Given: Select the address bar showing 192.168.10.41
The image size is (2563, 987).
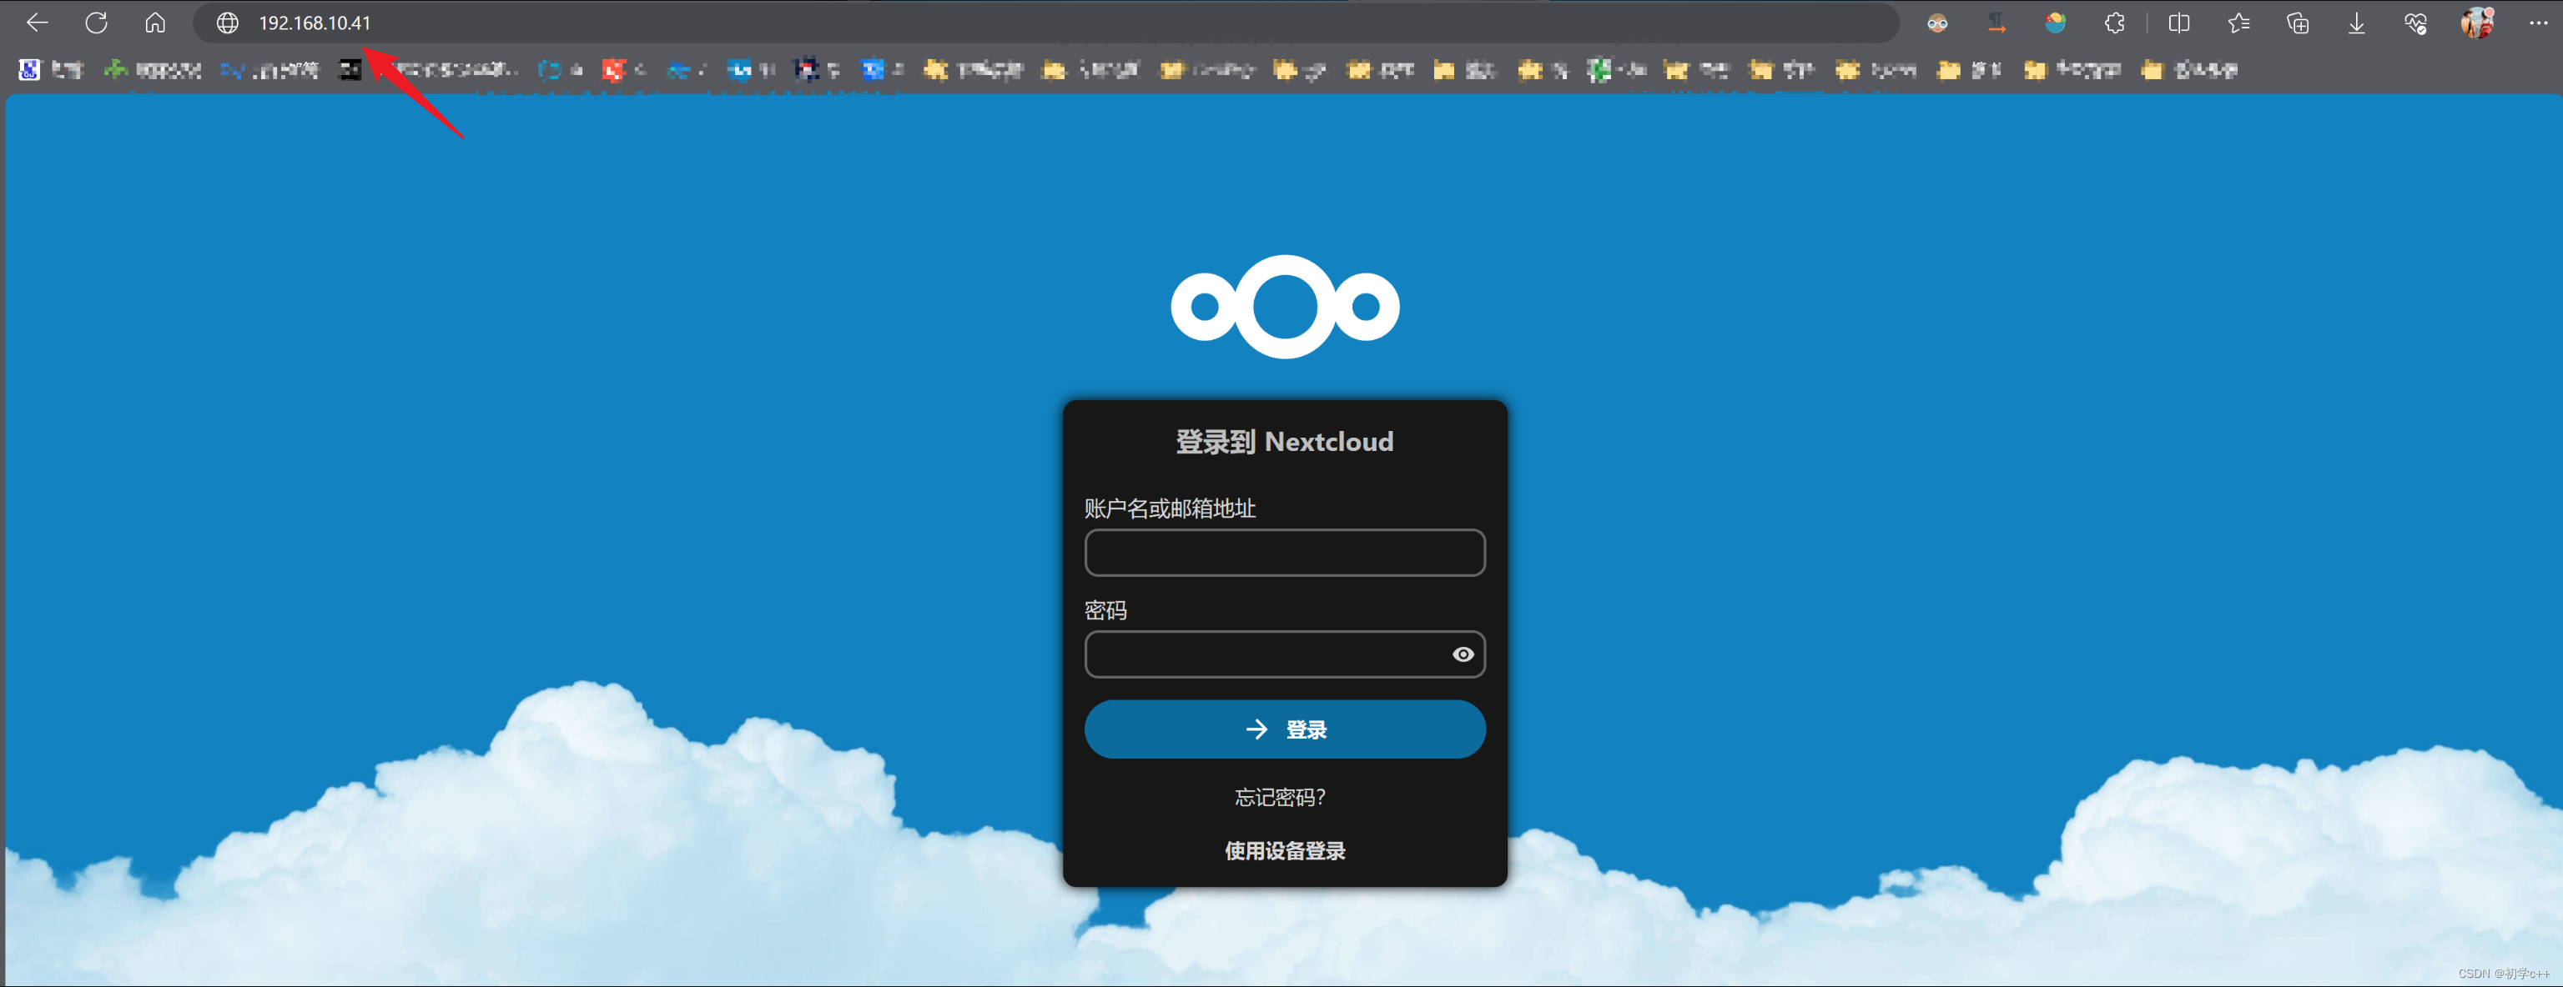Looking at the screenshot, I should (x=314, y=22).
